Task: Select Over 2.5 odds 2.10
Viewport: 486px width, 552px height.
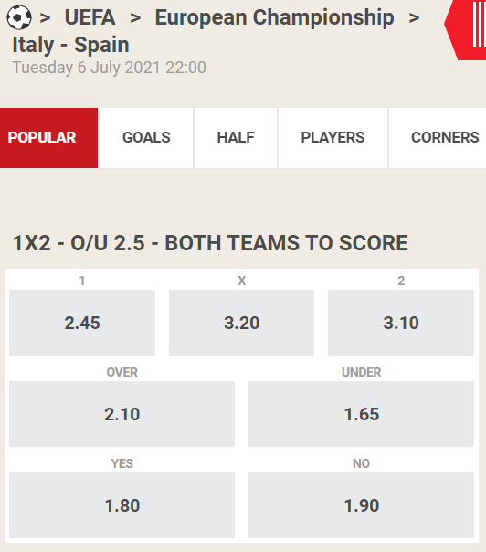Action: coord(121,414)
